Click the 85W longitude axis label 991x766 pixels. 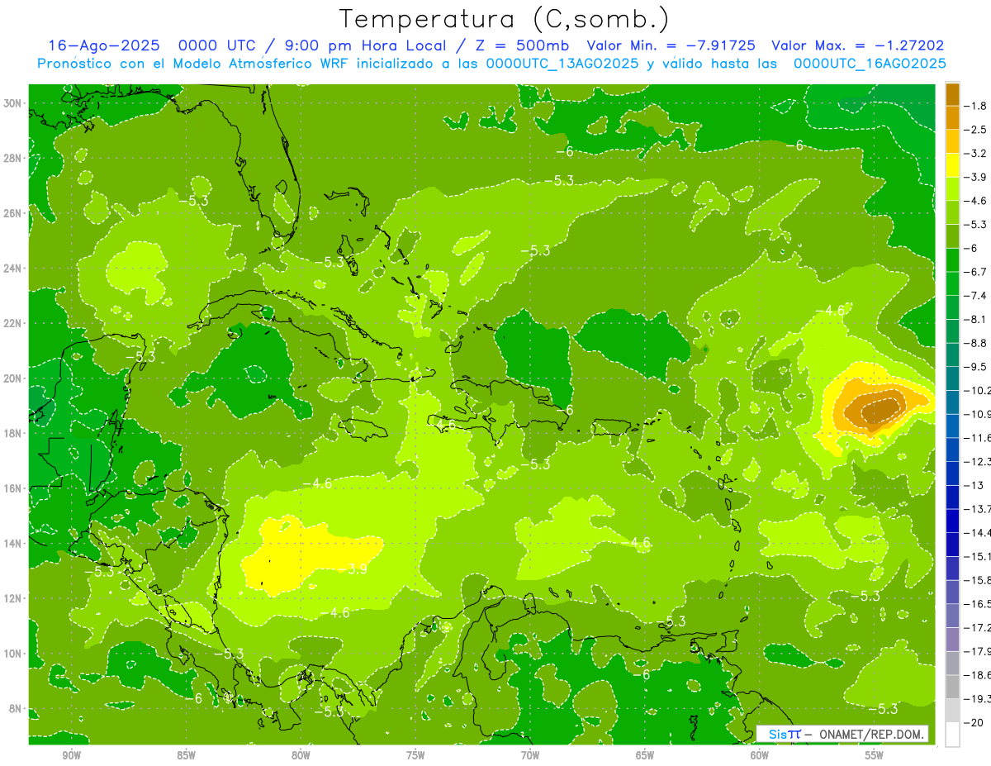[x=187, y=755]
